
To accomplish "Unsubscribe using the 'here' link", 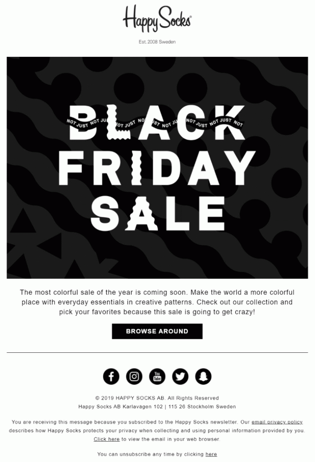I will [x=211, y=454].
